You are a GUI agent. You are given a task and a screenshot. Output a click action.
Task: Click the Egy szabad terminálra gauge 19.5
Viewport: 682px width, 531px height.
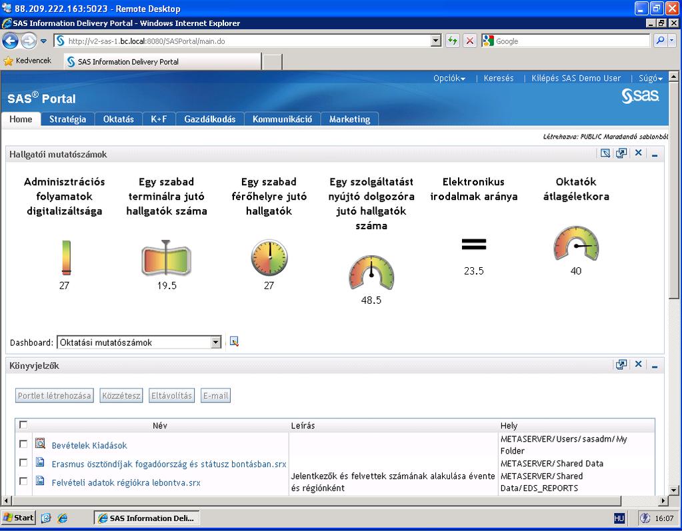pos(166,258)
